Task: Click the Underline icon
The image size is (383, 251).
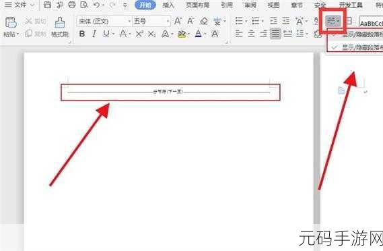Action: click(106, 34)
